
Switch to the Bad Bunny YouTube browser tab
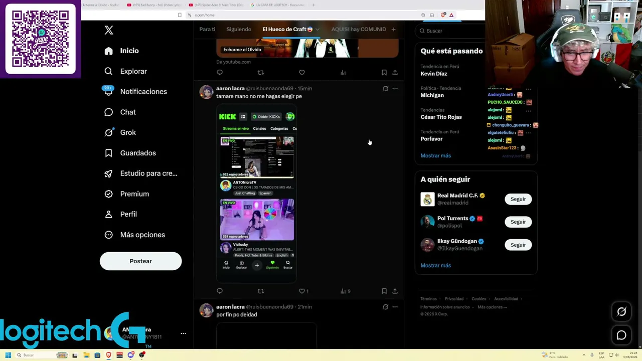pyautogui.click(x=153, y=5)
